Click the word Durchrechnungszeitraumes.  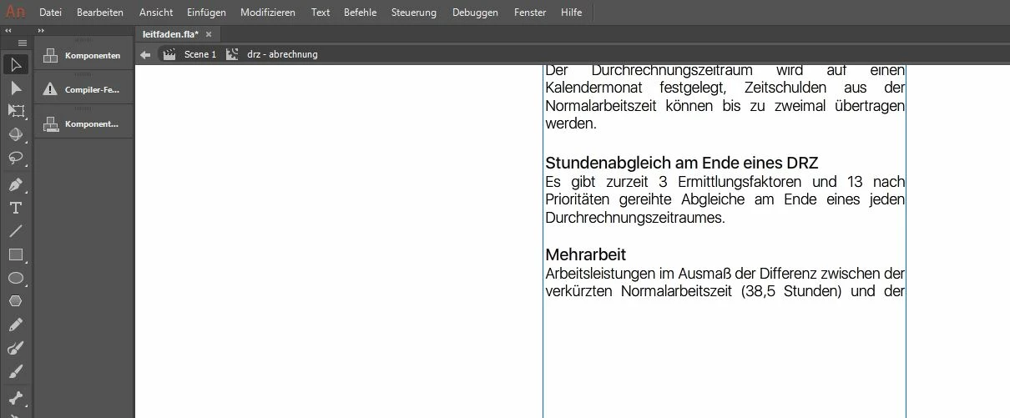pyautogui.click(x=635, y=218)
